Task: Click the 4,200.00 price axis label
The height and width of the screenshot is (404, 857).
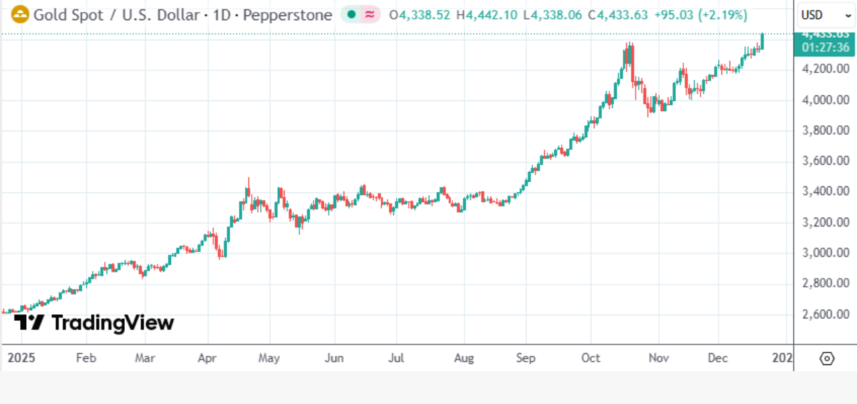Action: (825, 69)
